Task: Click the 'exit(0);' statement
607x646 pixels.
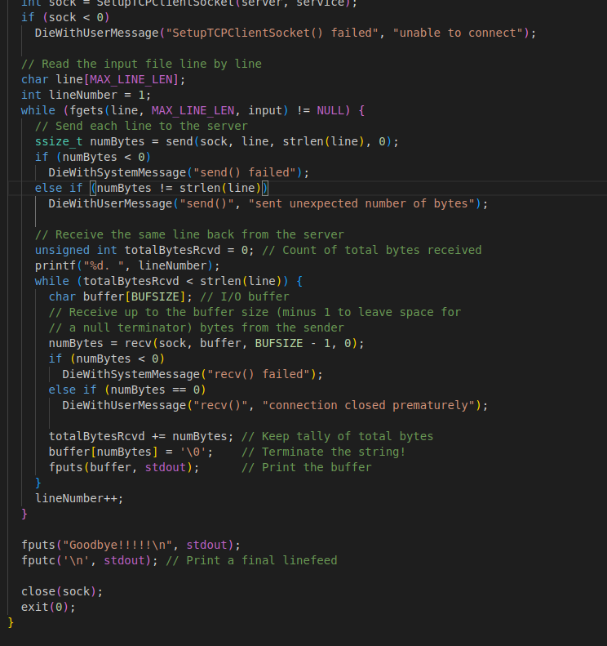Action: [x=48, y=608]
